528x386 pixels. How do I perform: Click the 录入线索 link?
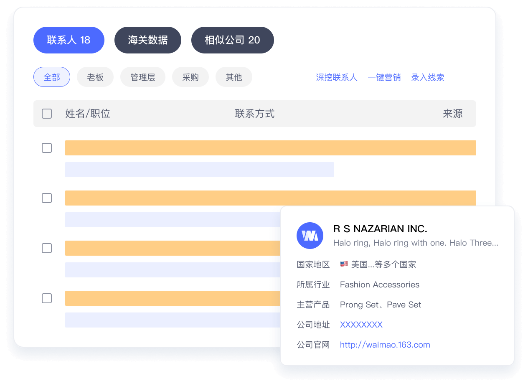pos(428,77)
